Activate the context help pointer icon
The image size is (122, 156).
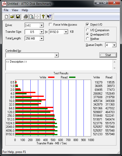click(49, 16)
